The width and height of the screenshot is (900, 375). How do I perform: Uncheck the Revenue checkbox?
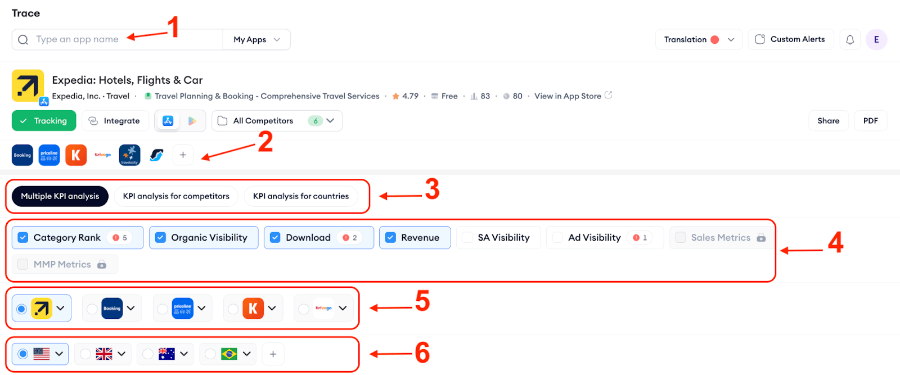click(x=390, y=238)
